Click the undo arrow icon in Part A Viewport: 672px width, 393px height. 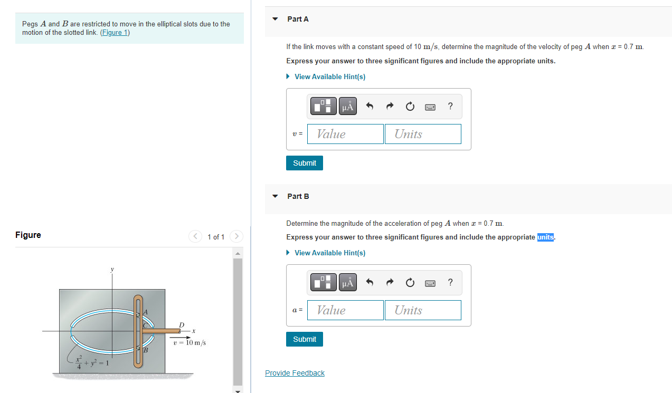369,106
